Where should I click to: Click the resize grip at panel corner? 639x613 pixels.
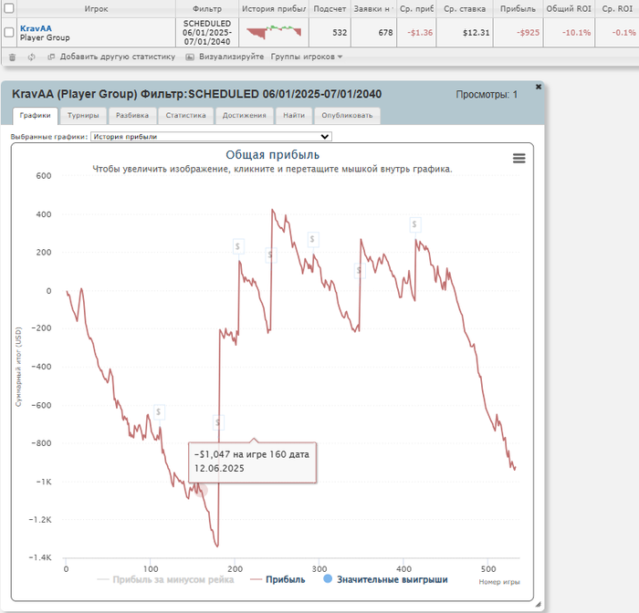(538, 605)
